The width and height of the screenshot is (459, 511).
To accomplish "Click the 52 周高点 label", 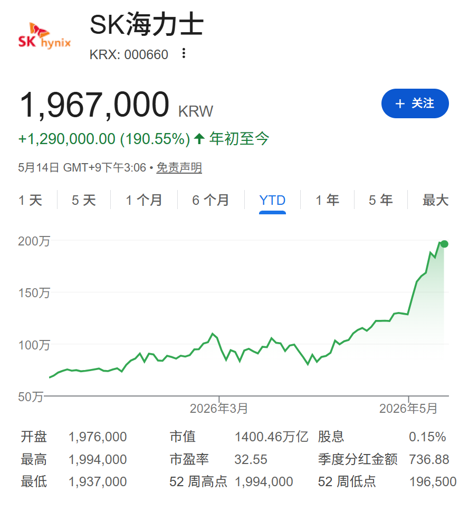I will tap(198, 481).
